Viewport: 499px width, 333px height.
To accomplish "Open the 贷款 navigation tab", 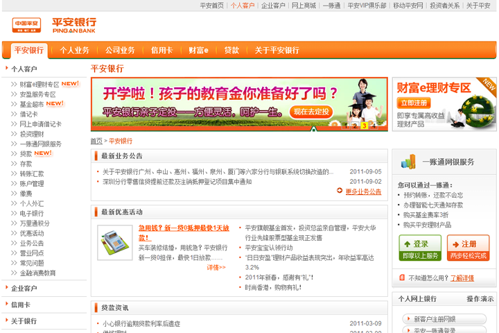I will tap(231, 51).
